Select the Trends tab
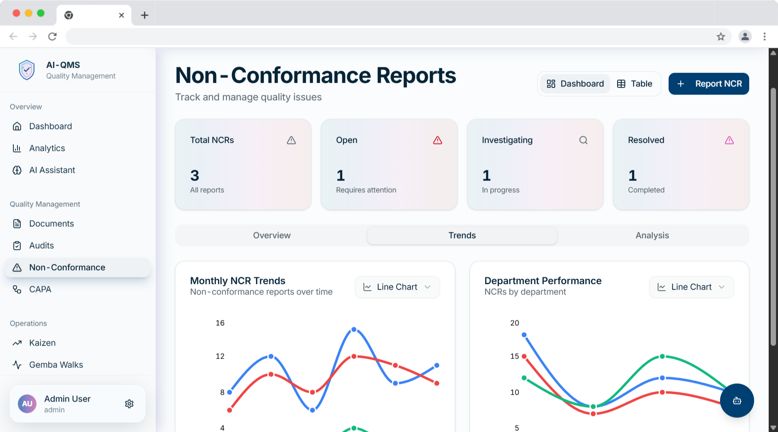The width and height of the screenshot is (778, 432). point(462,235)
